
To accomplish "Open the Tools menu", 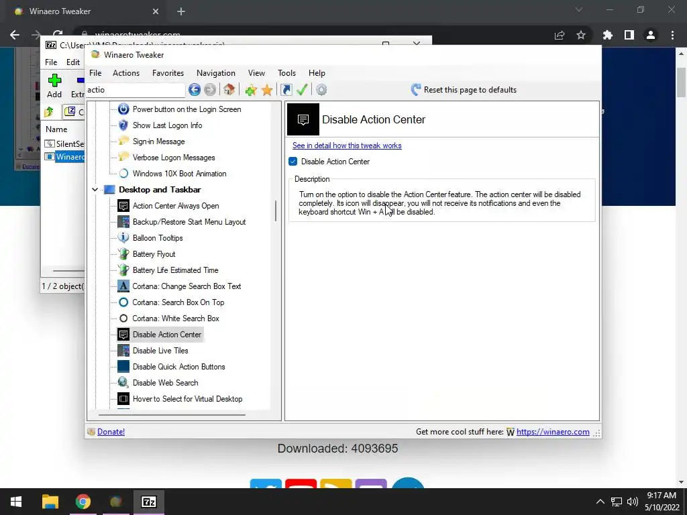I will [286, 73].
